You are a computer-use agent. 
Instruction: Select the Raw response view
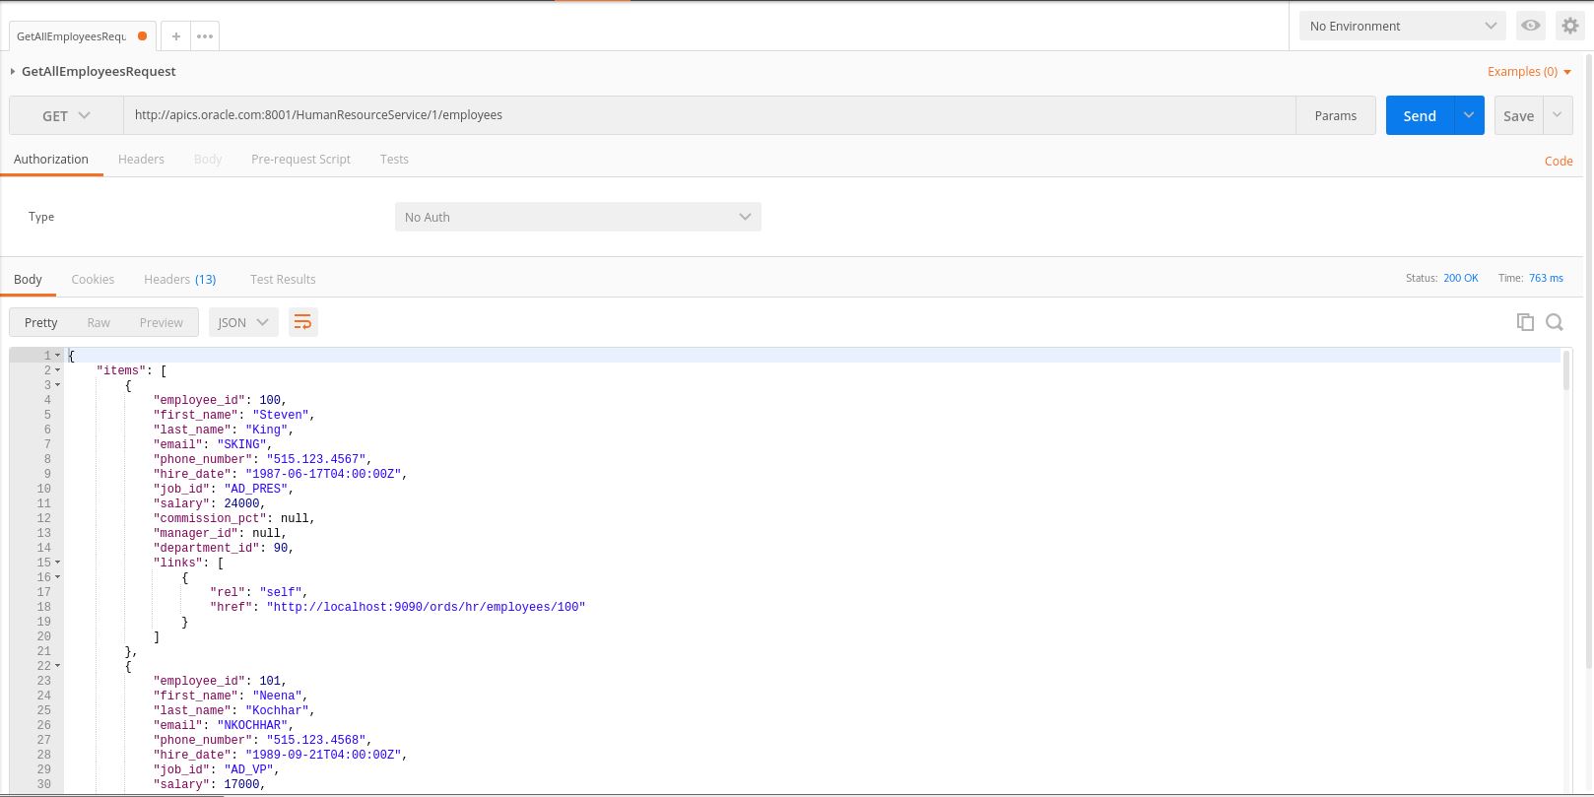(99, 322)
